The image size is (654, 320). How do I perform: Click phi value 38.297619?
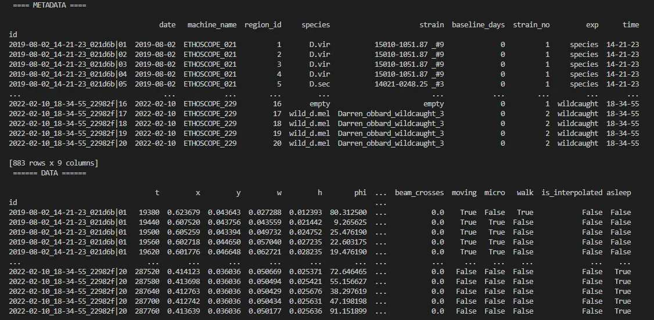point(348,291)
